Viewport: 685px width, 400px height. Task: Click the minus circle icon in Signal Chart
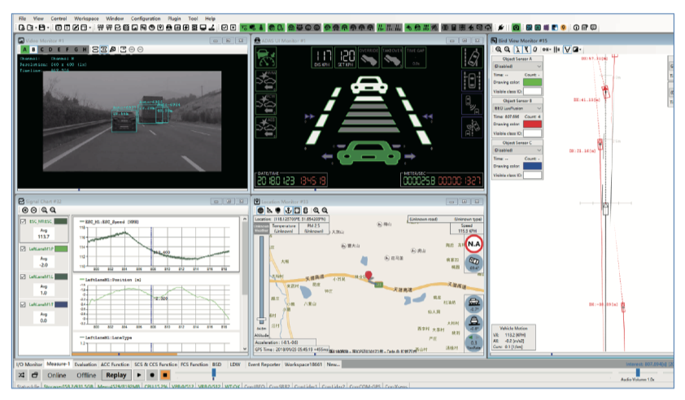(x=33, y=211)
